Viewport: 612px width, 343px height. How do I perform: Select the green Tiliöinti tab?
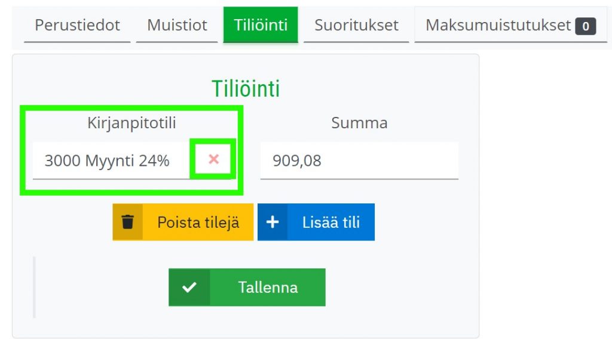[x=261, y=25]
